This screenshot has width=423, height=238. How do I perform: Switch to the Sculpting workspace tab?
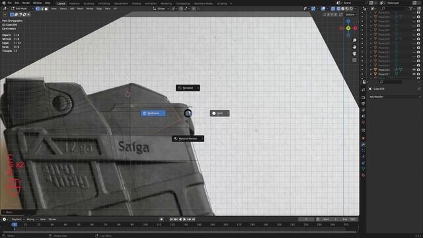(89, 3)
